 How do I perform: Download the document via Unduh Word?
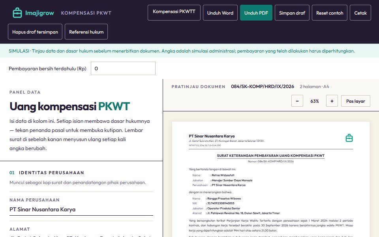click(220, 13)
